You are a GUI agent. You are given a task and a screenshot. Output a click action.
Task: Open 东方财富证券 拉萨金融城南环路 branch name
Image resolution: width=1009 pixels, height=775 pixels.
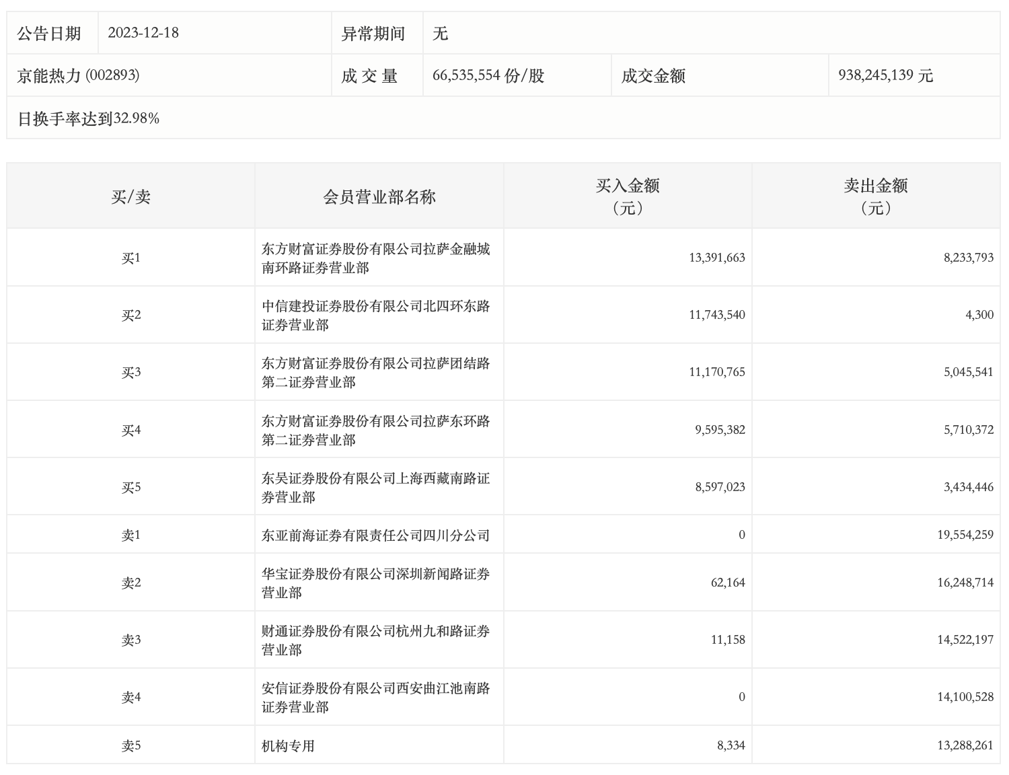coord(375,258)
